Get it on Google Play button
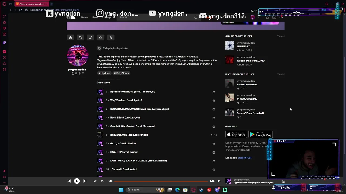 (x=261, y=134)
